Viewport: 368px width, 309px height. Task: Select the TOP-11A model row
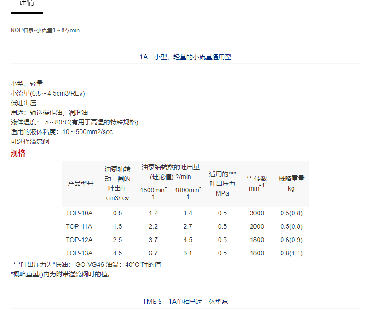[79, 226]
